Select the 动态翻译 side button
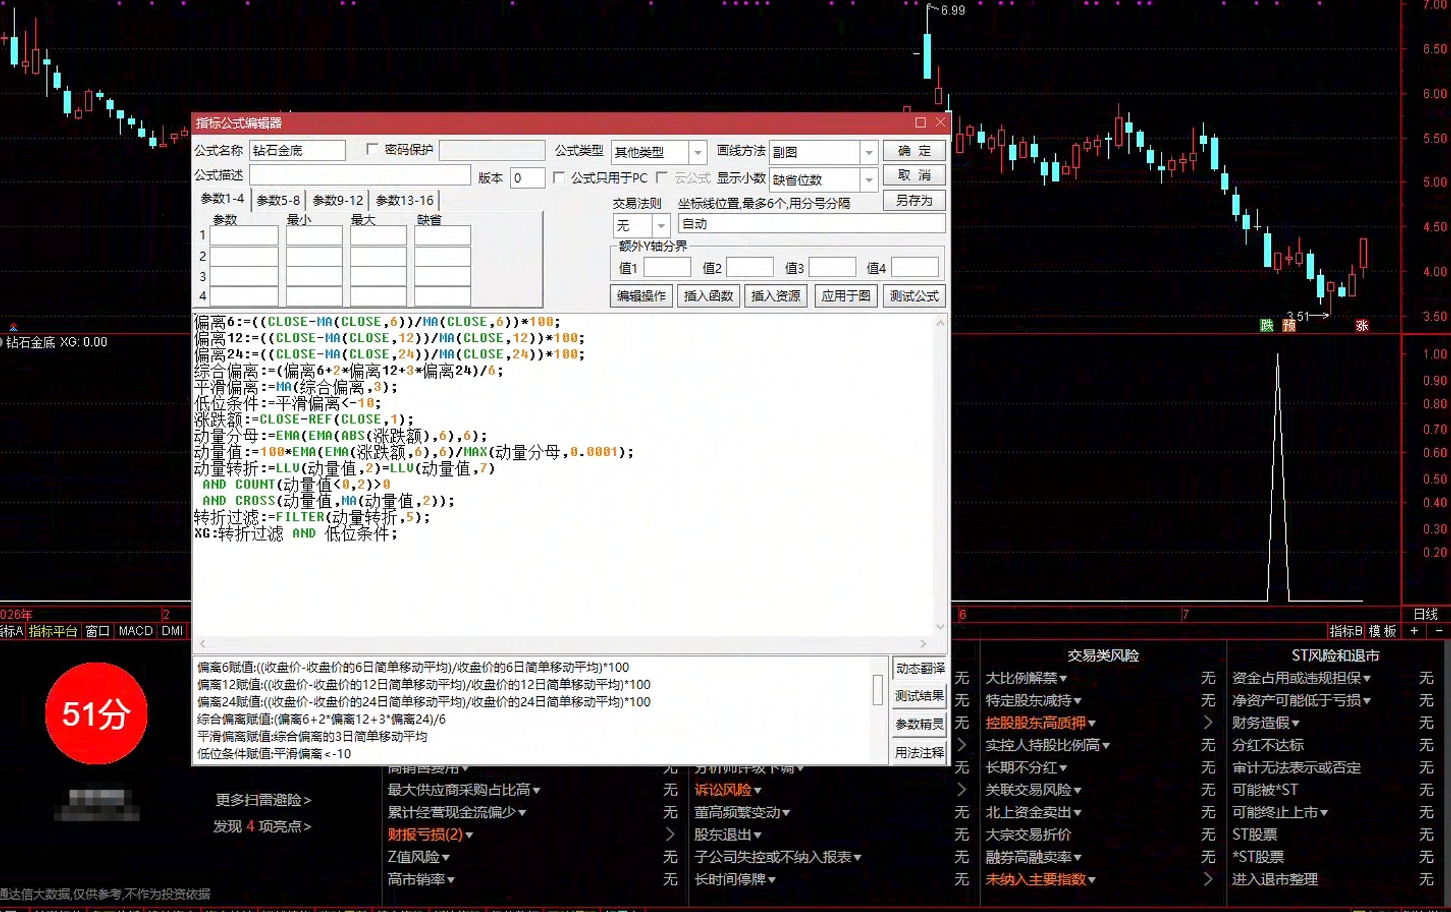1451x912 pixels. [x=919, y=668]
